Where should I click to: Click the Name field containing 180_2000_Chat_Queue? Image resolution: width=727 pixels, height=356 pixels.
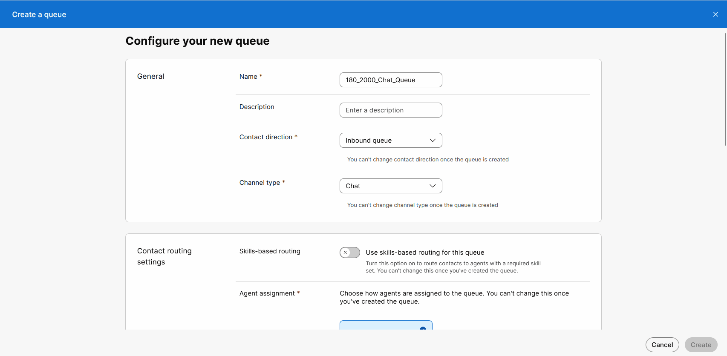pyautogui.click(x=390, y=80)
